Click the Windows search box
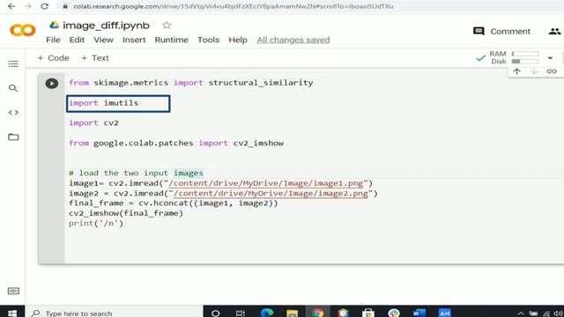 (x=115, y=313)
